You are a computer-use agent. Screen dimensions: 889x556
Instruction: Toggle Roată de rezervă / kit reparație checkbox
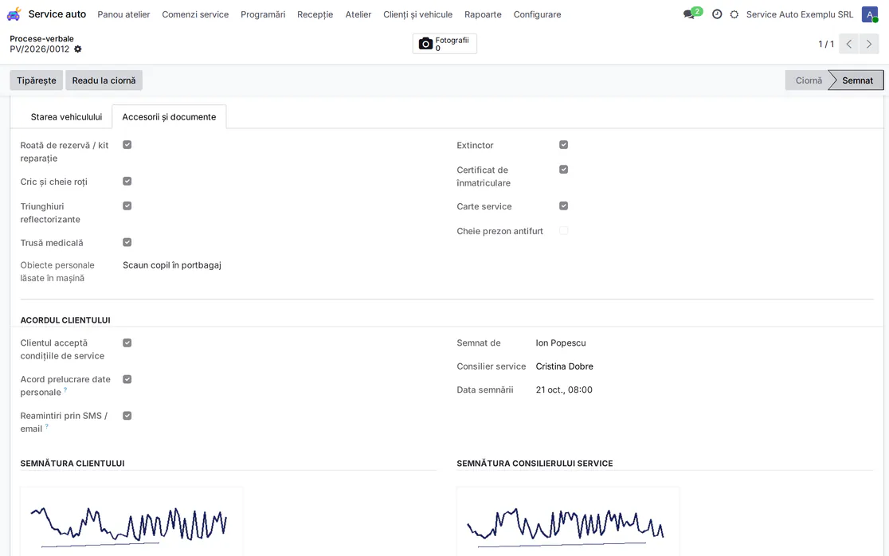pyautogui.click(x=127, y=145)
